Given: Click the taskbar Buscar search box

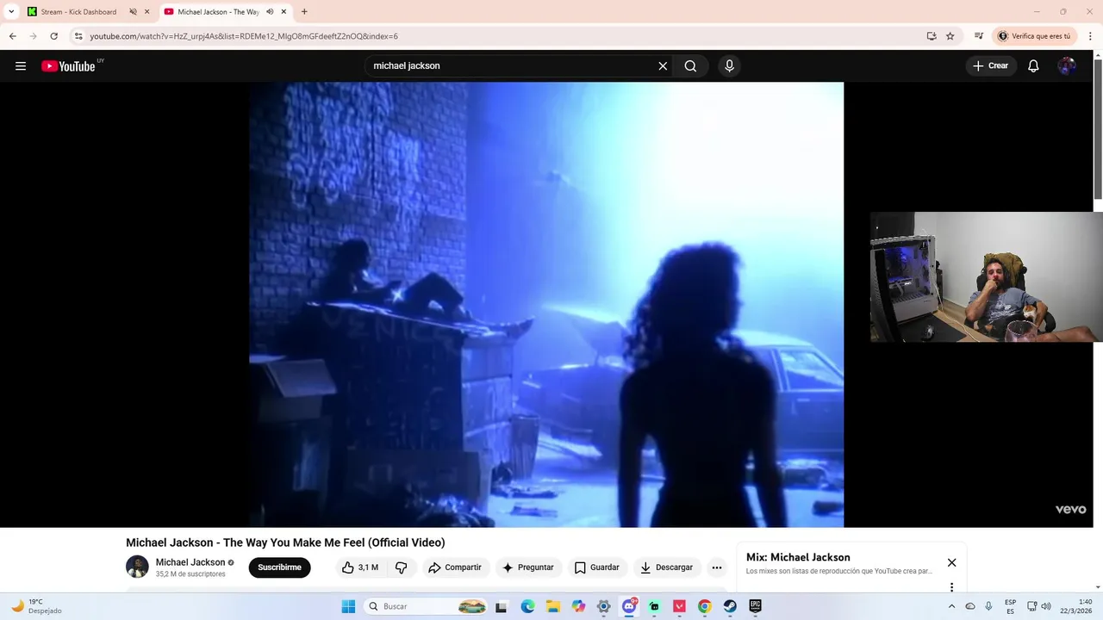Looking at the screenshot, I should (427, 606).
